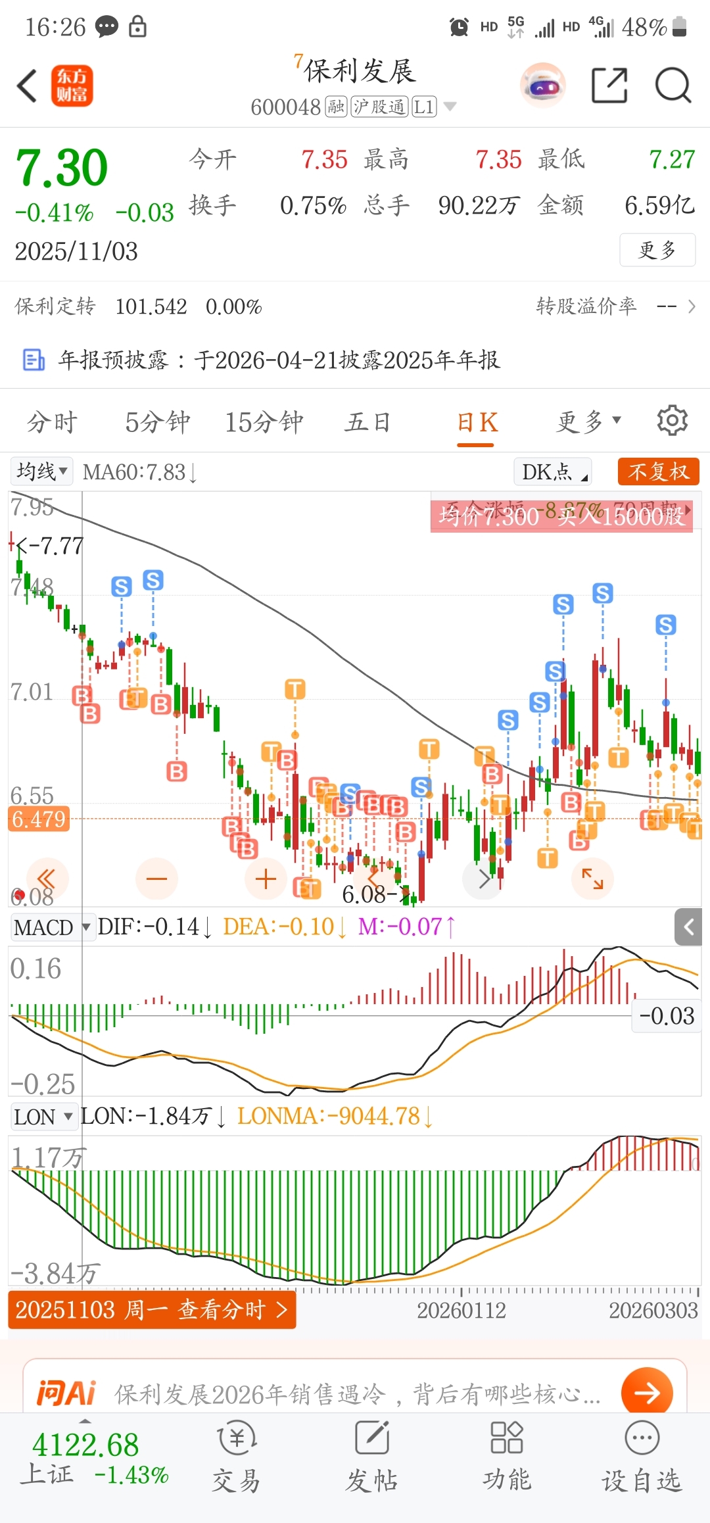The image size is (710, 1523).
Task: Tap the annual report document icon
Action: click(x=34, y=360)
